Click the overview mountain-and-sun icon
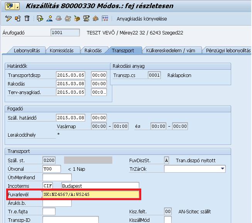This screenshot has height=223, width=252. (49, 19)
